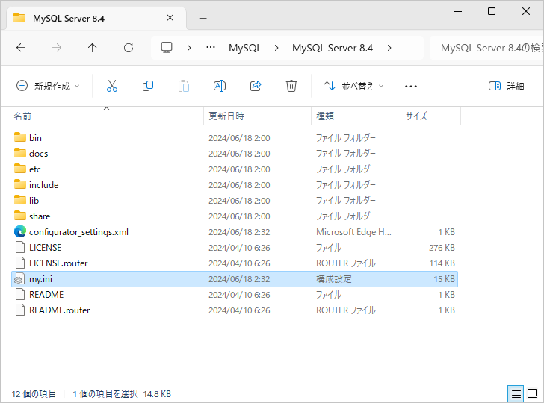Select the LICENSE.router file name
Image resolution: width=544 pixels, height=403 pixels.
(58, 263)
